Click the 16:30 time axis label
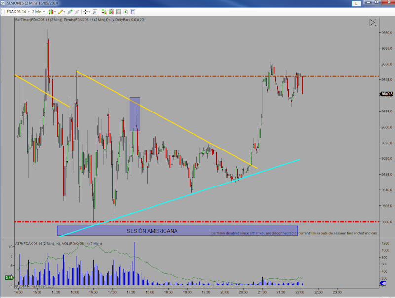The height and width of the screenshot is (298, 395). [93, 292]
